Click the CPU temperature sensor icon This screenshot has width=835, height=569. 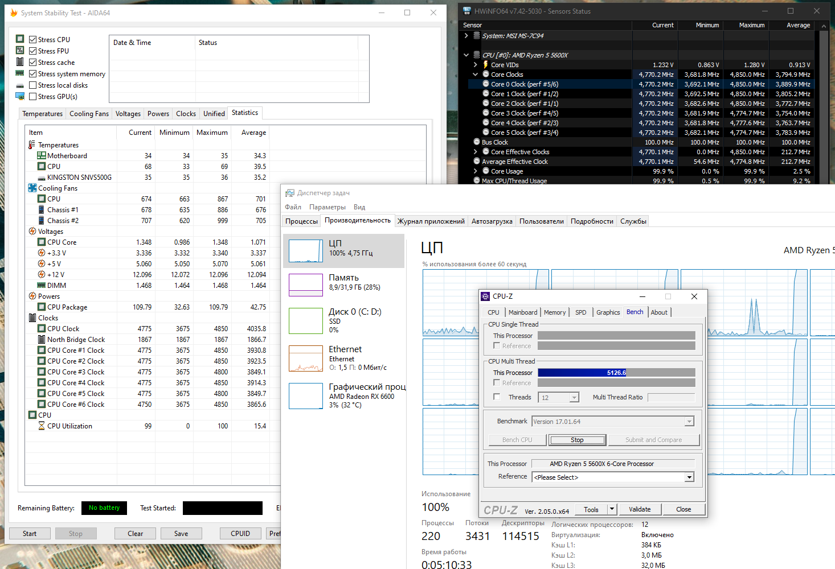(x=42, y=167)
